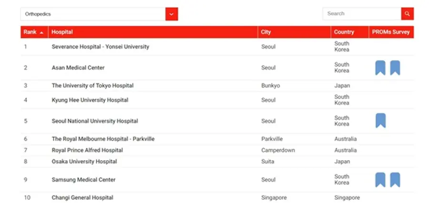The image size is (429, 203).
Task: Click second PROMs ribbon icon for Asan Medical Center
Action: [x=395, y=68]
